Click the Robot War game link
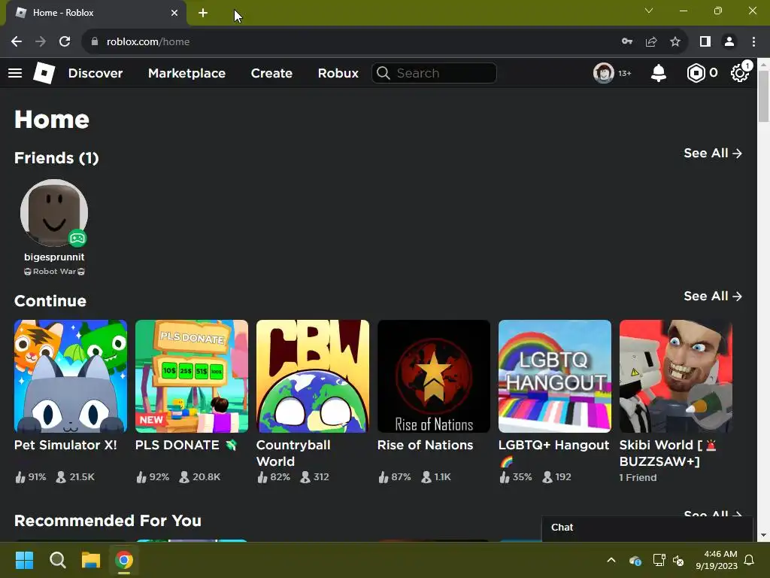The height and width of the screenshot is (578, 770). click(x=54, y=271)
